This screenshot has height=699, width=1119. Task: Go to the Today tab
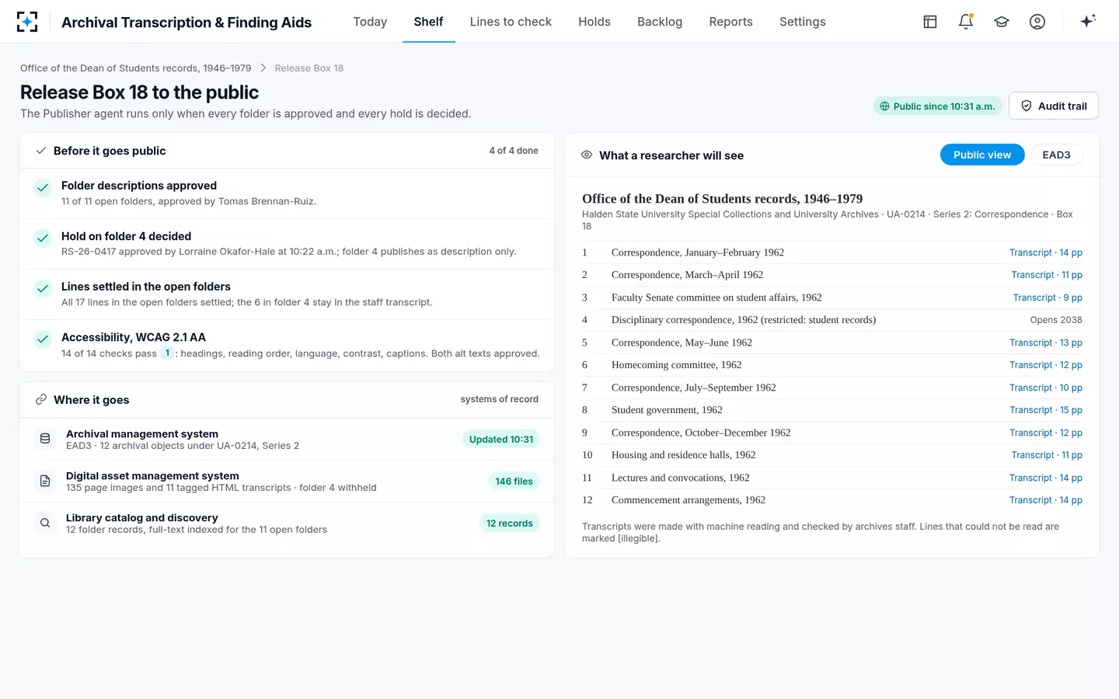click(370, 22)
